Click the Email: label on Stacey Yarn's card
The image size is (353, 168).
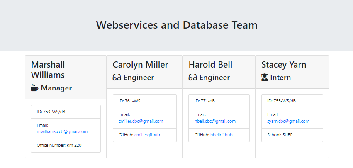pyautogui.click(x=273, y=114)
